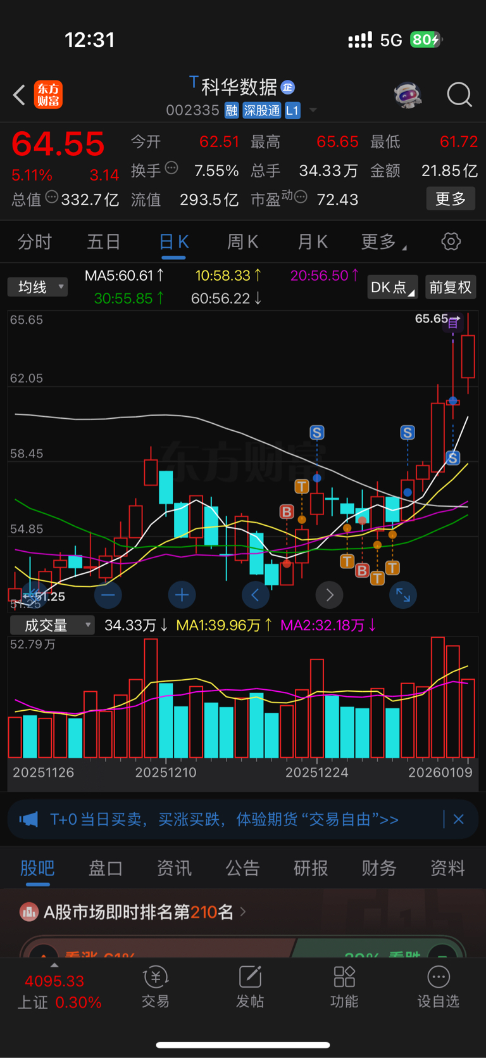486x1058 pixels.
Task: Switch to the 资料 tab
Action: (x=447, y=868)
